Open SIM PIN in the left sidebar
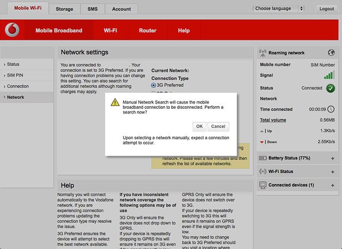Image resolution: width=342 pixels, height=249 pixels. 27,75
